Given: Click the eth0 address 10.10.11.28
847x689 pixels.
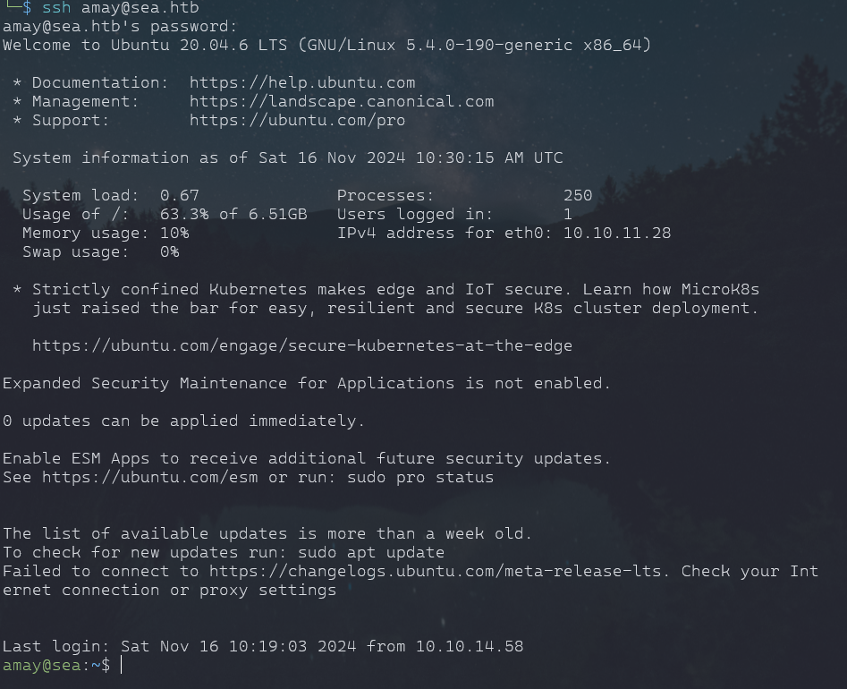Looking at the screenshot, I should pos(617,233).
